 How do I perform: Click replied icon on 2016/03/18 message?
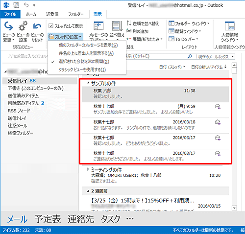click(218, 122)
